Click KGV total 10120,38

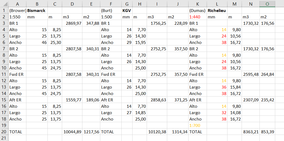point(157,132)
